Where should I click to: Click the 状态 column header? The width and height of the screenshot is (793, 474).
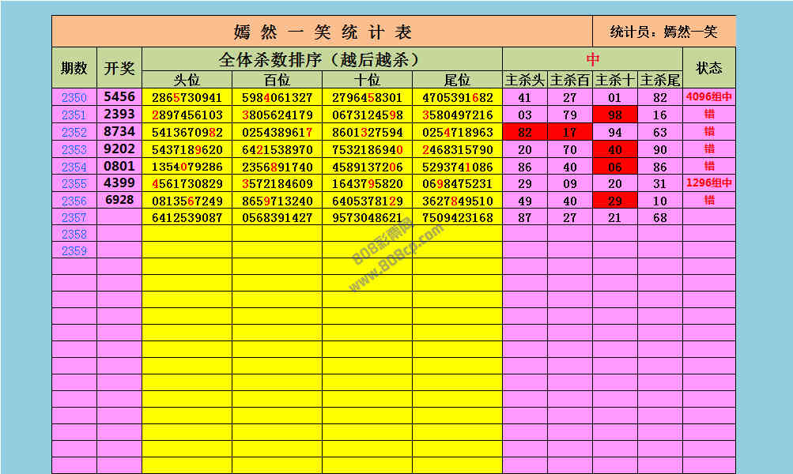709,68
